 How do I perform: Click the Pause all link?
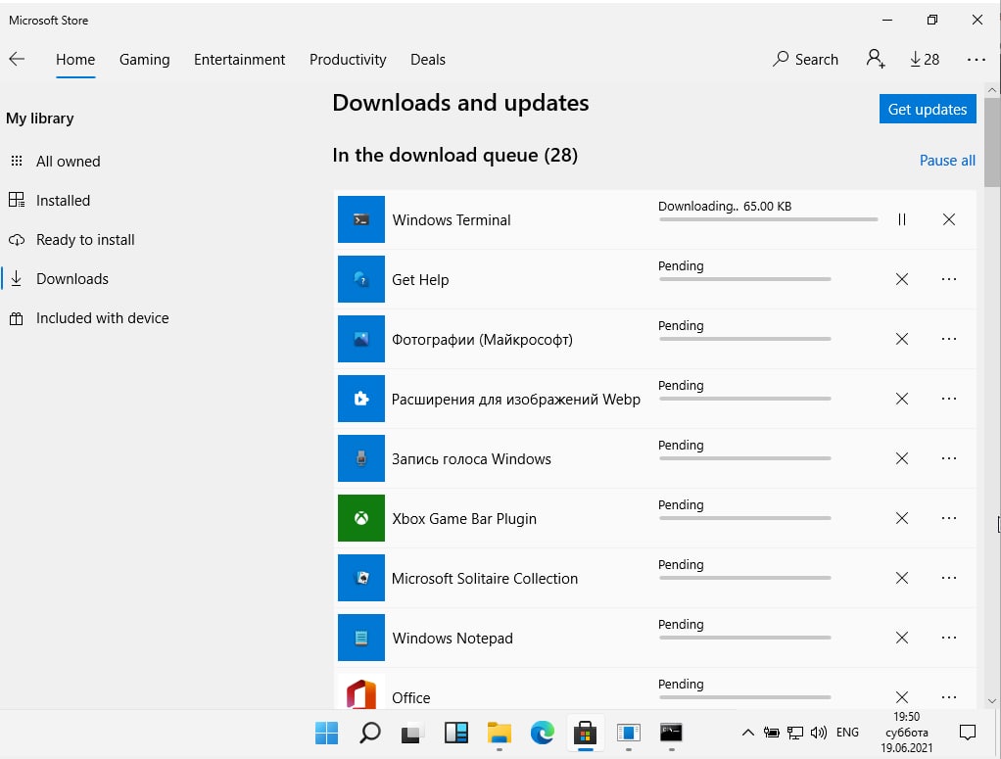(947, 161)
